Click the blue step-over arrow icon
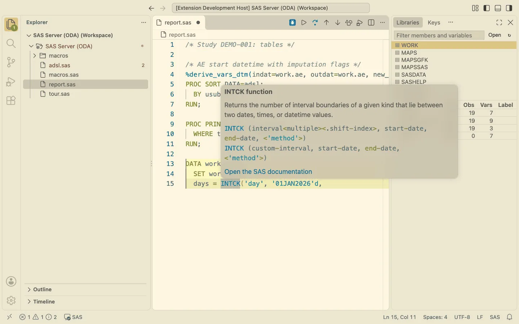 315,23
